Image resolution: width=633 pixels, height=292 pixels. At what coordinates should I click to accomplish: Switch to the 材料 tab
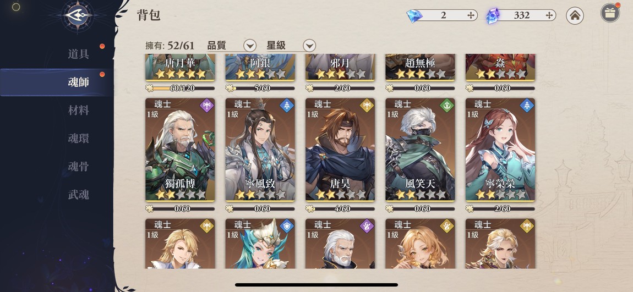[78, 111]
